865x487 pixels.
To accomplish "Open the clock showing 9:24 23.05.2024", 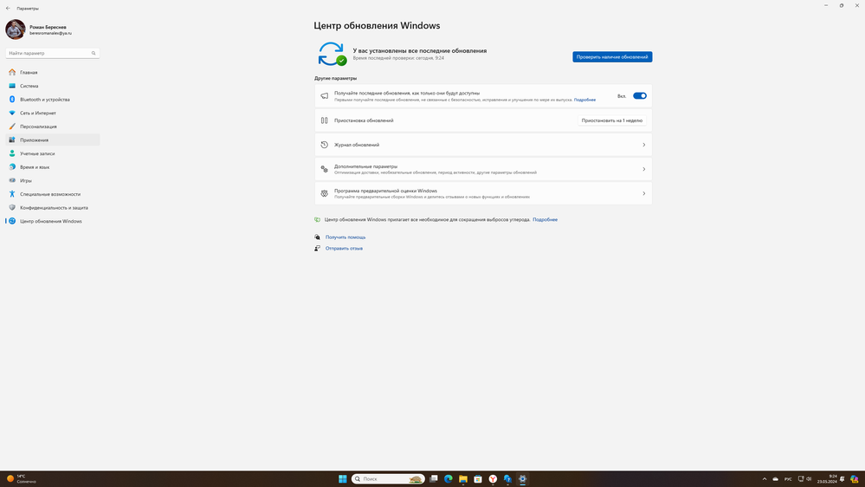I will point(827,478).
